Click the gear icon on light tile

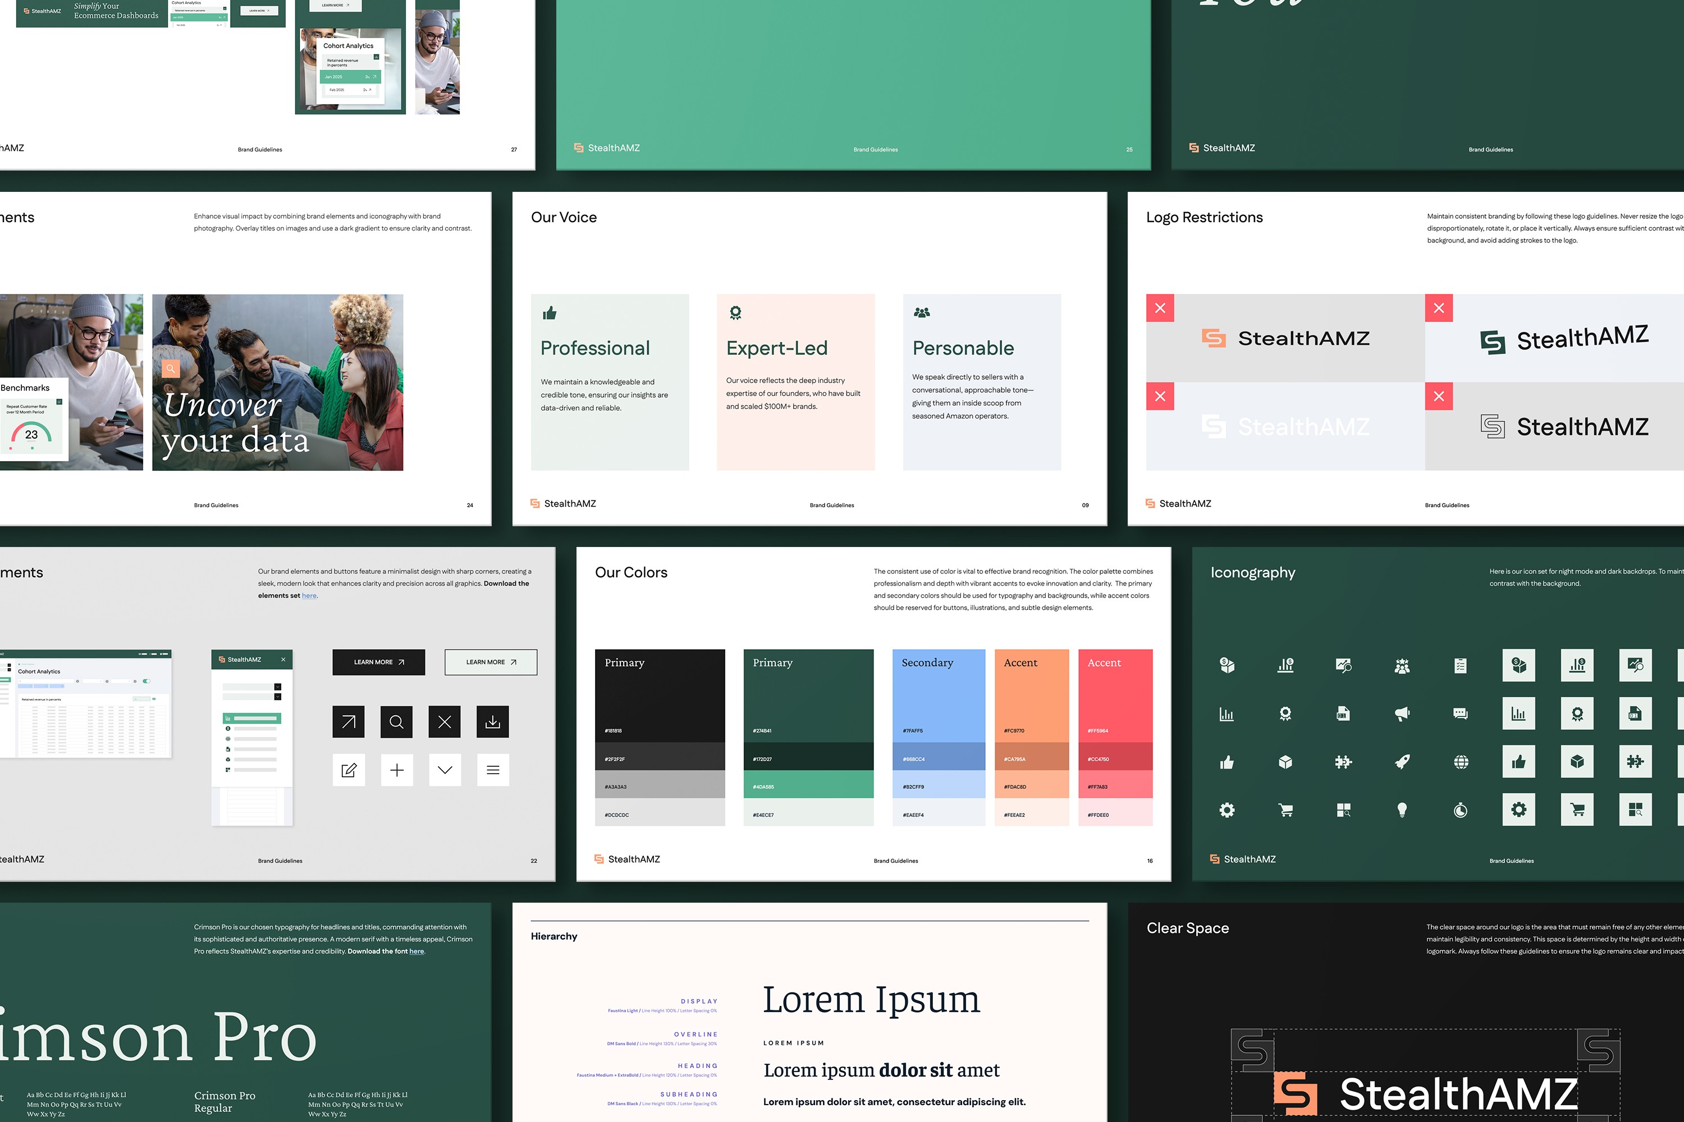pos(1518,810)
